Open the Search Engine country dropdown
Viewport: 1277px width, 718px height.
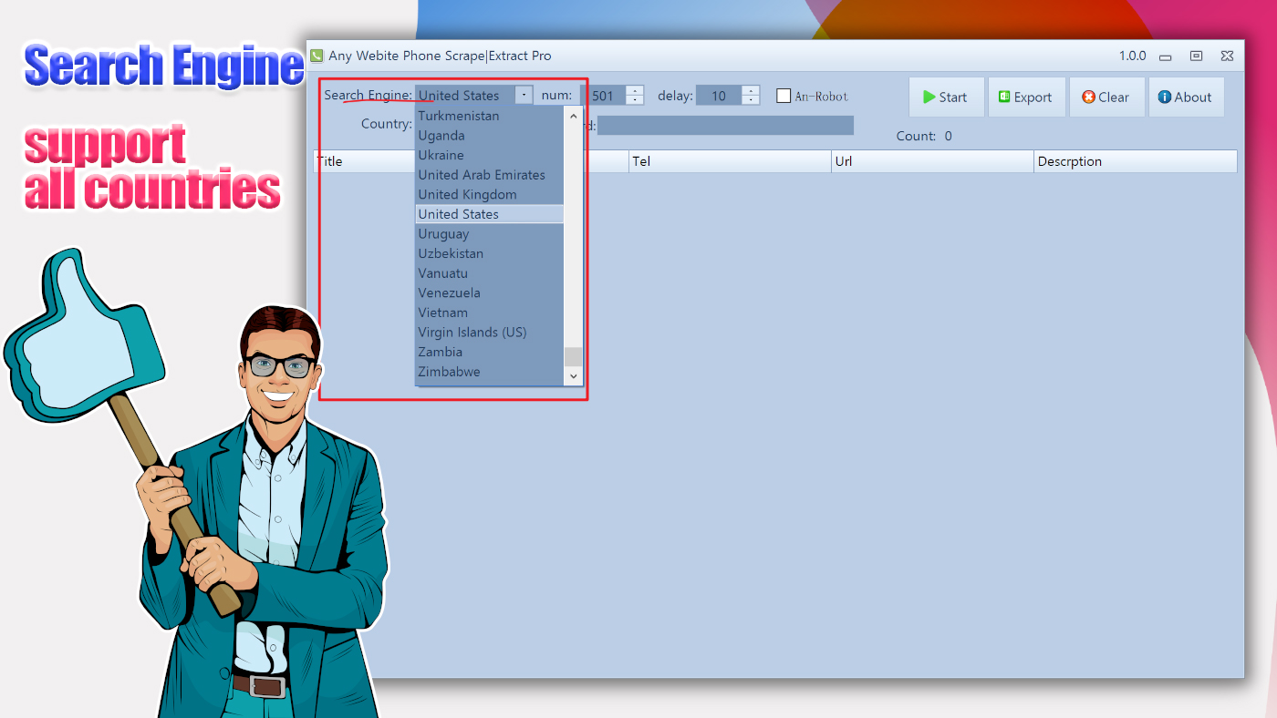click(523, 95)
